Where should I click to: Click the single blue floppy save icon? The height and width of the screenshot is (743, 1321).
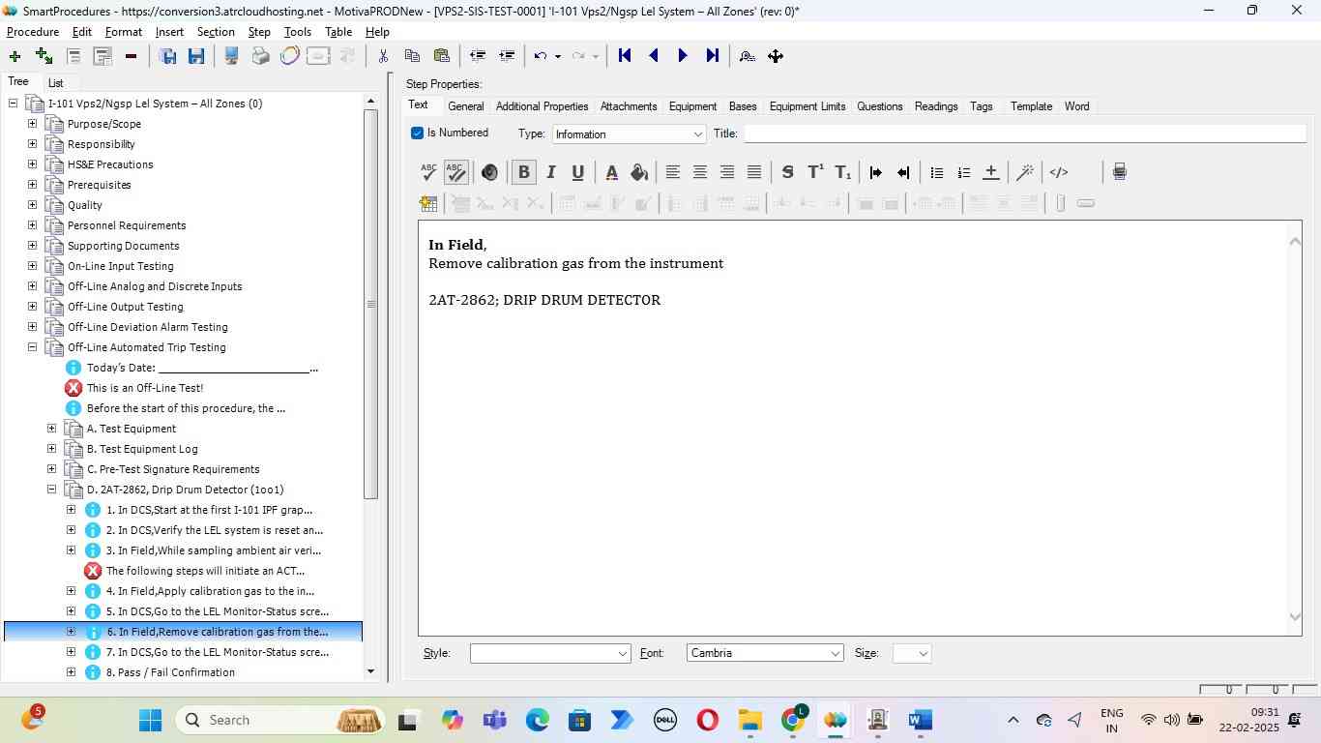click(196, 56)
